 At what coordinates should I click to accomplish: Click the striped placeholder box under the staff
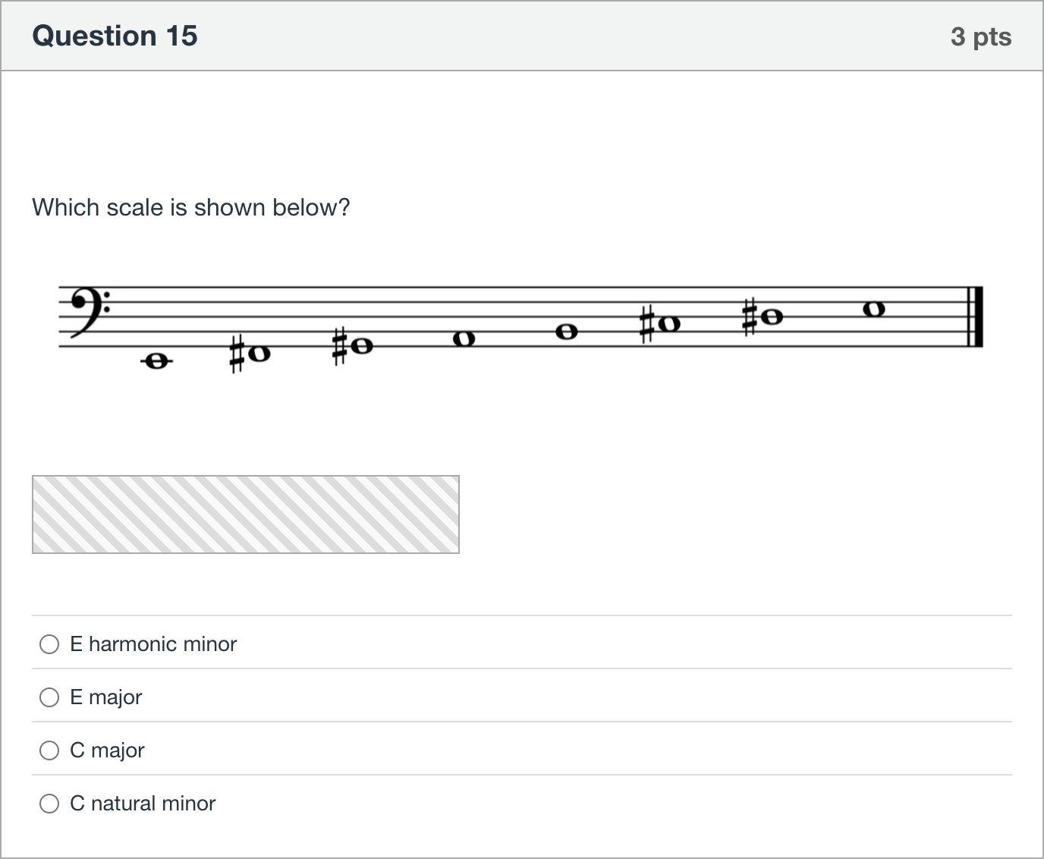pyautogui.click(x=246, y=514)
